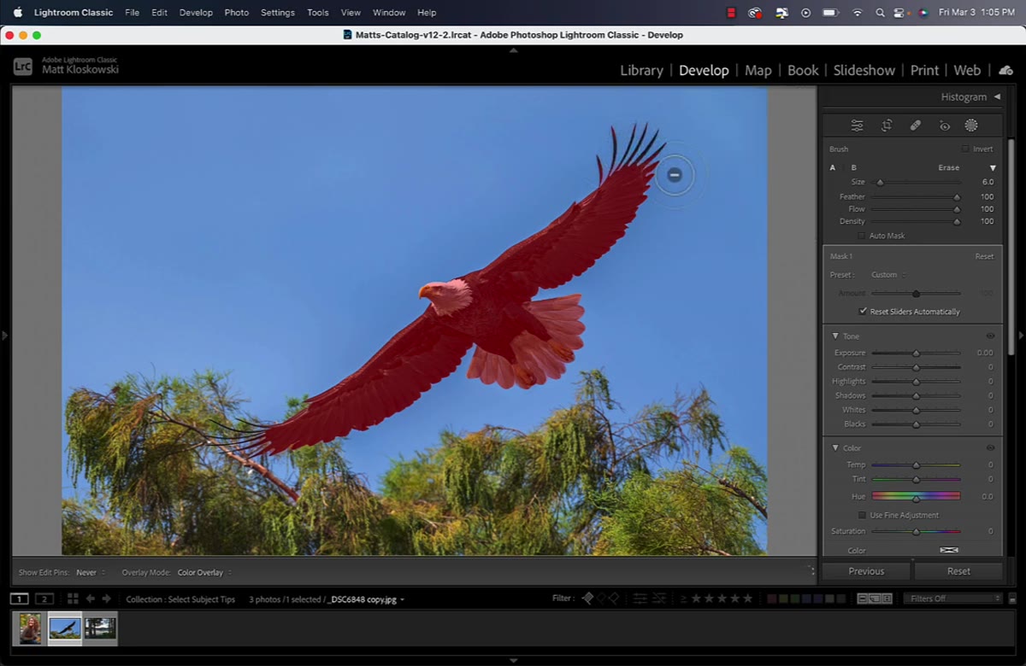The height and width of the screenshot is (666, 1026).
Task: Switch to the Slideshow module
Action: pos(864,70)
